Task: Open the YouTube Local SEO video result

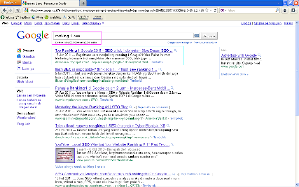Action: click(112, 144)
